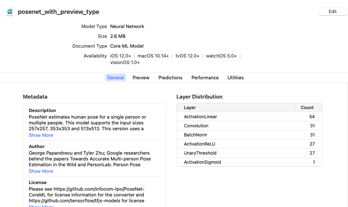Sort by the Layer column header
Viewport: 348px width, 207px height.
click(236, 107)
